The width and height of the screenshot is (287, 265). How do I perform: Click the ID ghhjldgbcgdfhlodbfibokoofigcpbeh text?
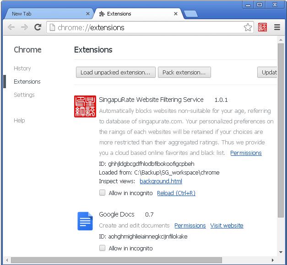click(x=146, y=164)
